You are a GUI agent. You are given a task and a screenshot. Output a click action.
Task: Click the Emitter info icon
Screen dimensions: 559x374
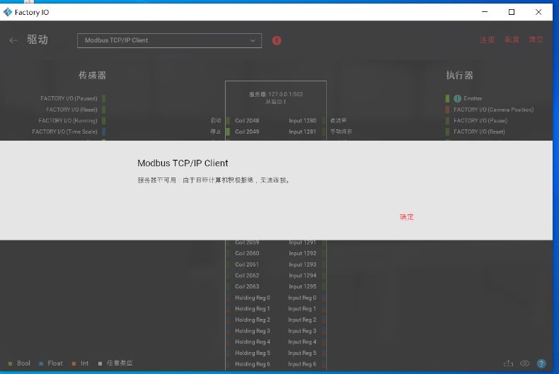pyautogui.click(x=457, y=99)
